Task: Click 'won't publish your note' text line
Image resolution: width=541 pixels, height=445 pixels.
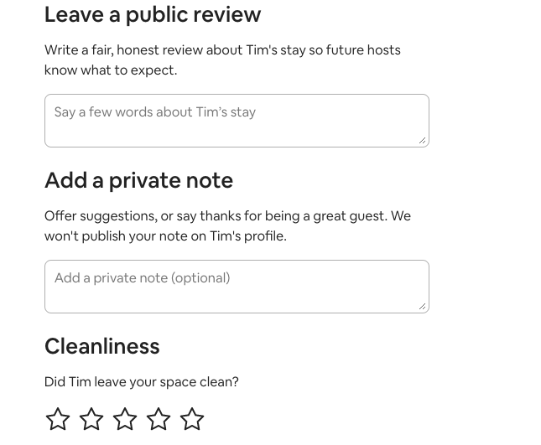Action: point(165,236)
